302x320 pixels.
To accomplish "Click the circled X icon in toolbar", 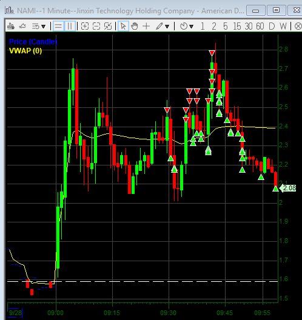I will (x=298, y=26).
